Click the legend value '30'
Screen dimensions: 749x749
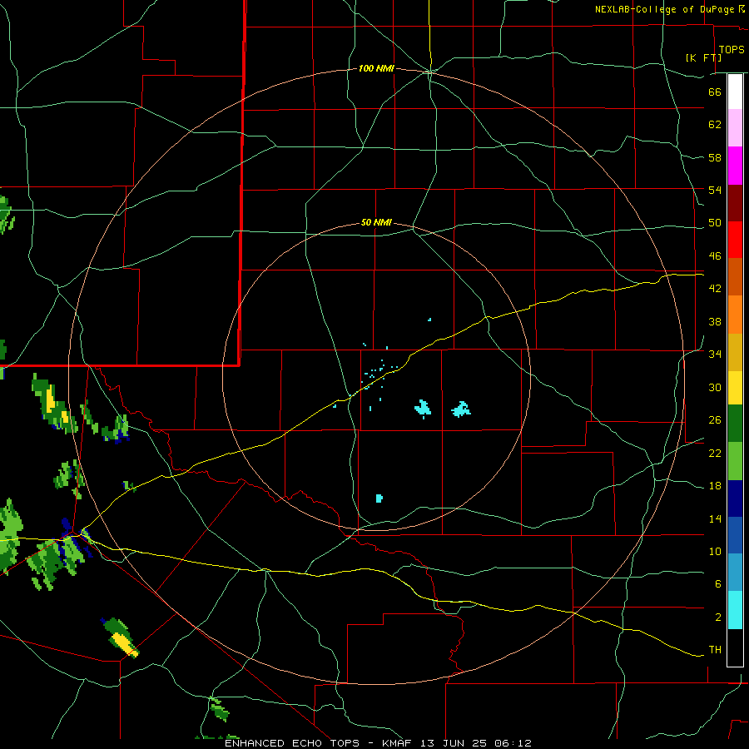tap(715, 387)
